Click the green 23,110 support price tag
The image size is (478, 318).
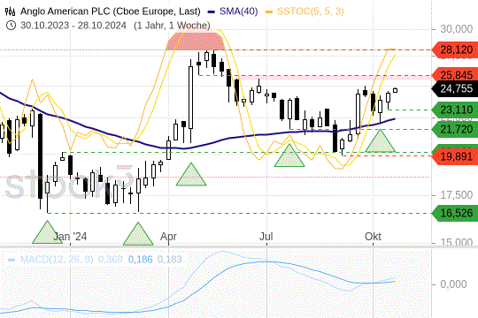(x=456, y=110)
